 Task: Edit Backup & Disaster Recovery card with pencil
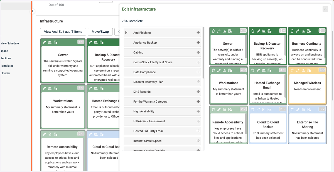pos(258,31)
